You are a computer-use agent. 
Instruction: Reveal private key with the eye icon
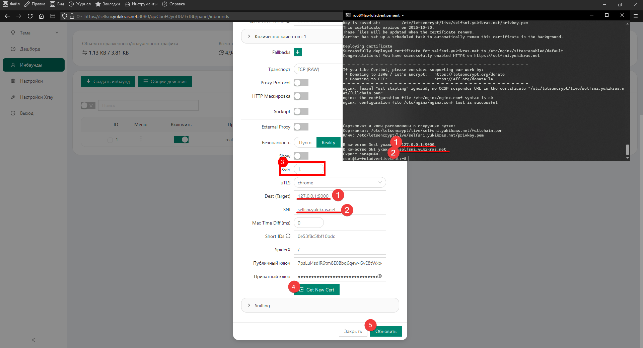pos(380,276)
